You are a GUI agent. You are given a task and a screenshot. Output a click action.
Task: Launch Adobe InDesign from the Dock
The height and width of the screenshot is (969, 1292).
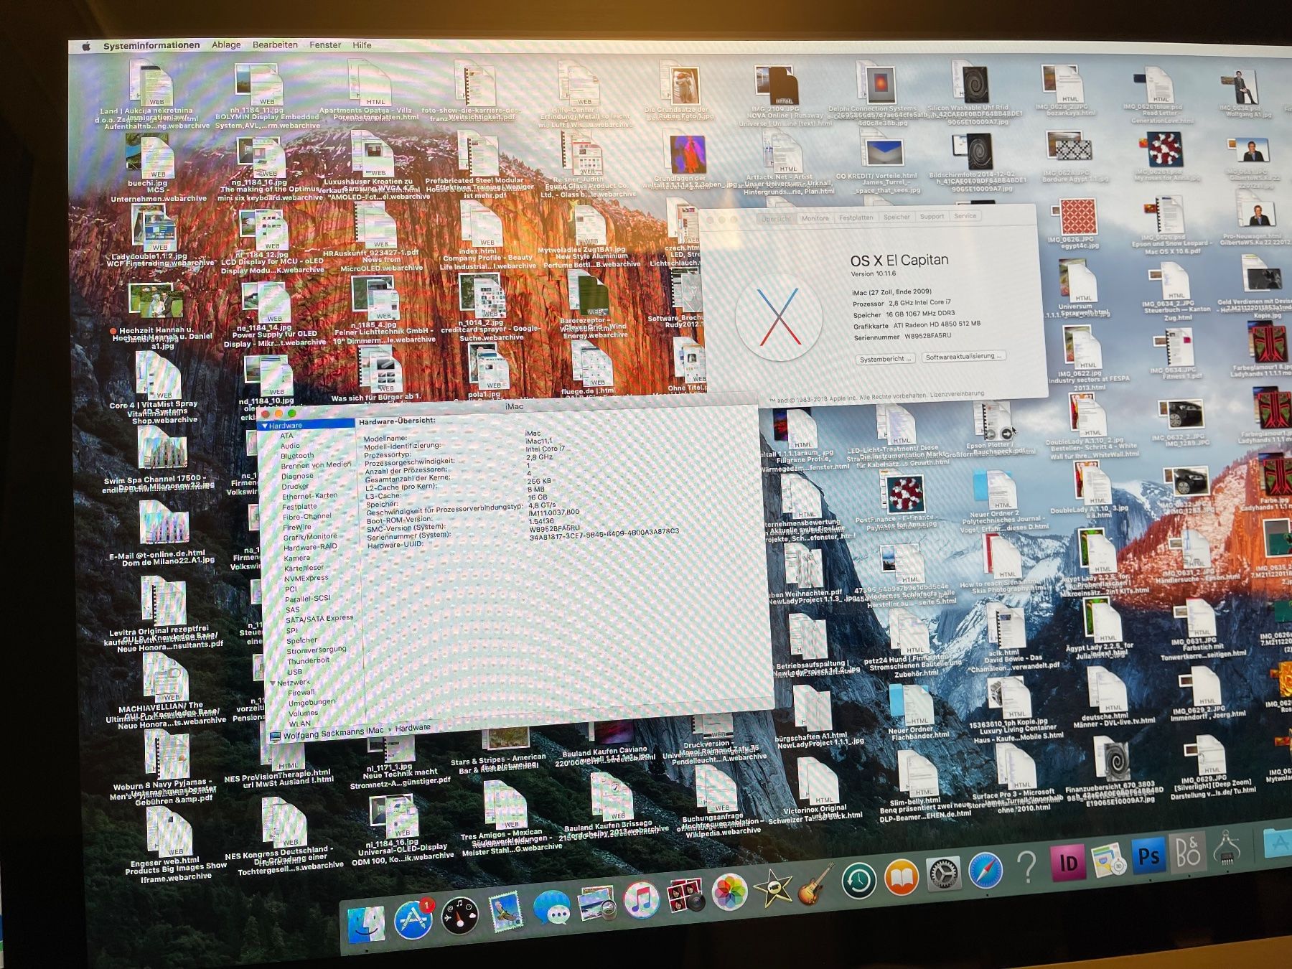pyautogui.click(x=1068, y=862)
